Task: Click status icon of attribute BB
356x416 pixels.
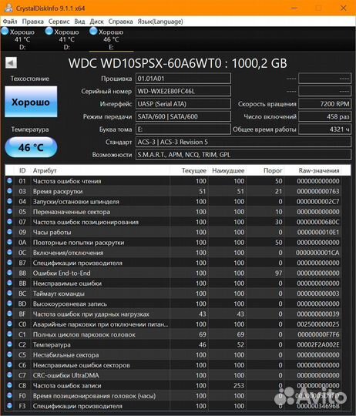Action: (x=9, y=283)
